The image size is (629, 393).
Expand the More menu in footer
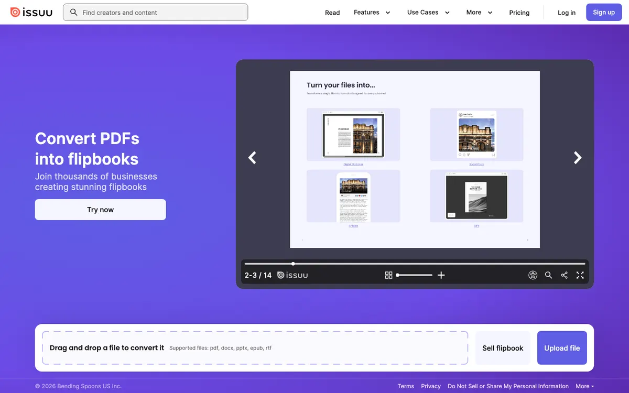(585, 386)
